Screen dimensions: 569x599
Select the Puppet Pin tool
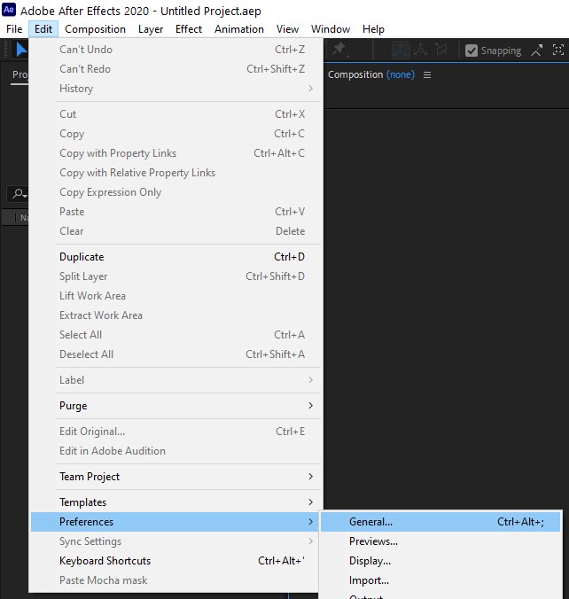click(339, 50)
